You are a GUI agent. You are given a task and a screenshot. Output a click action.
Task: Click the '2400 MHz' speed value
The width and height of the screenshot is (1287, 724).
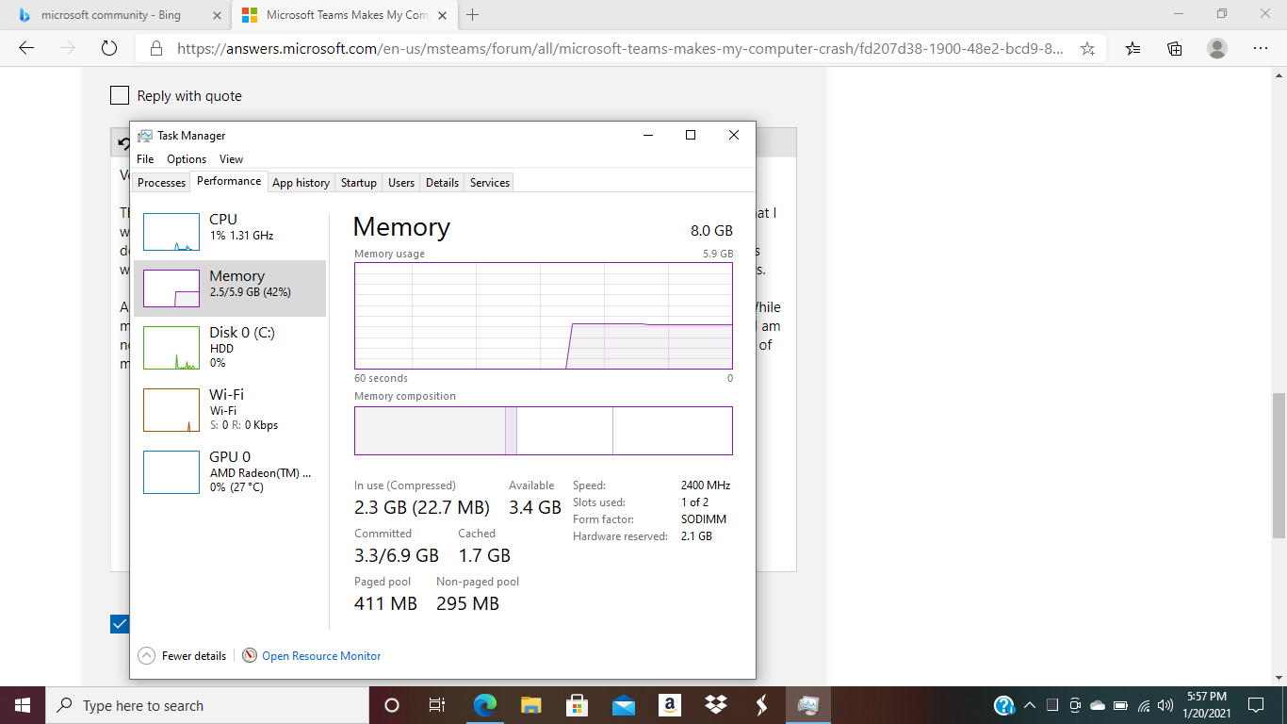click(705, 485)
